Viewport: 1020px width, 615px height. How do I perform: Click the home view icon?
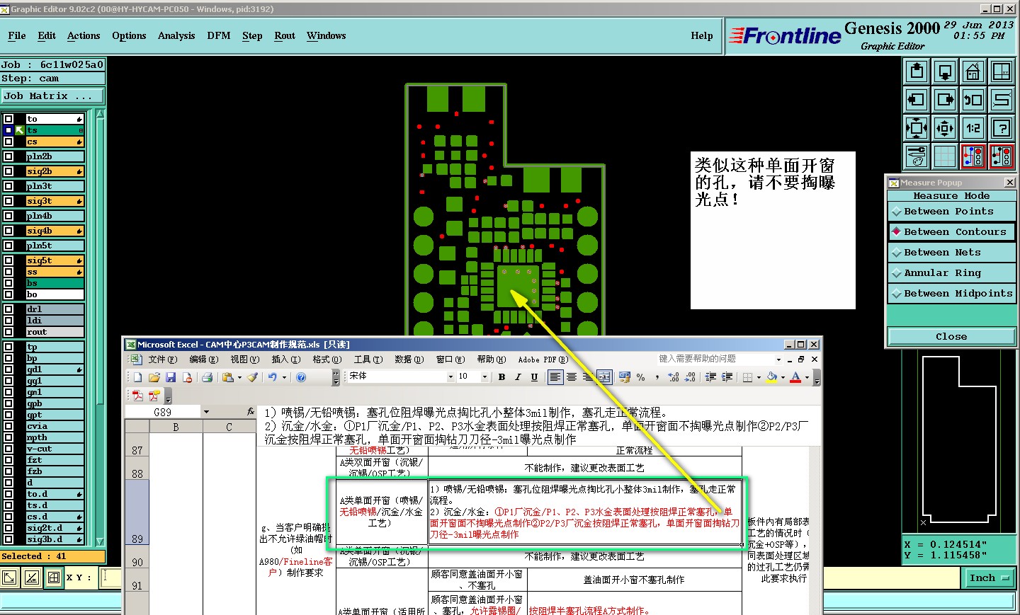click(x=973, y=71)
